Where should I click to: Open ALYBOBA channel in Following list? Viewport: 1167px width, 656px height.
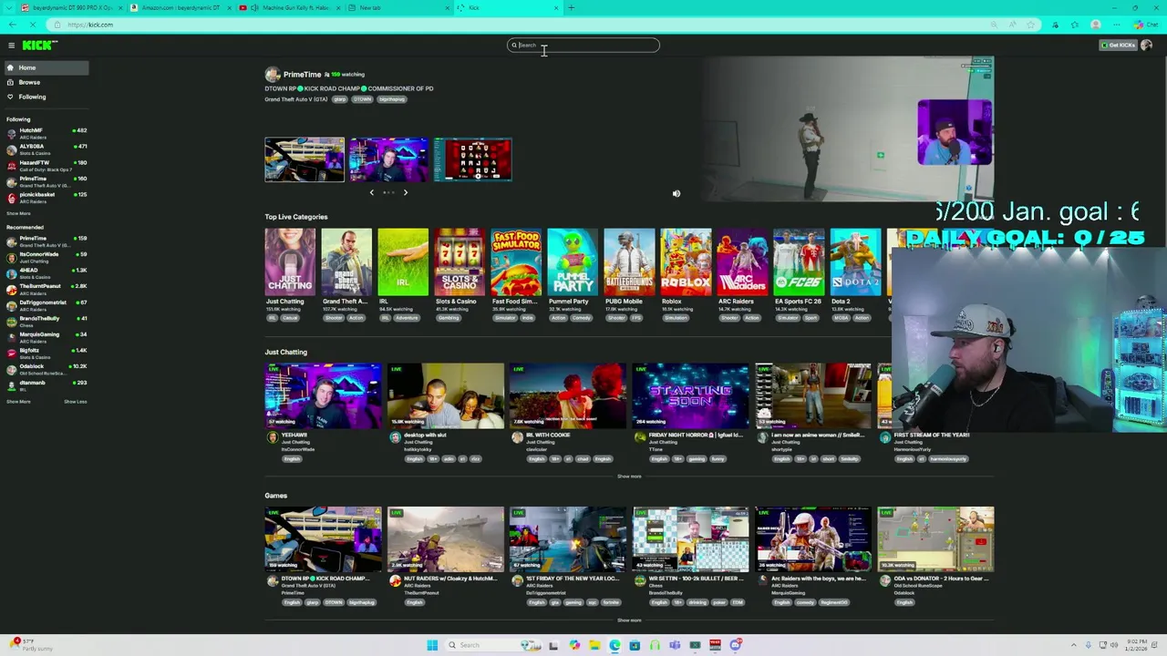point(46,149)
